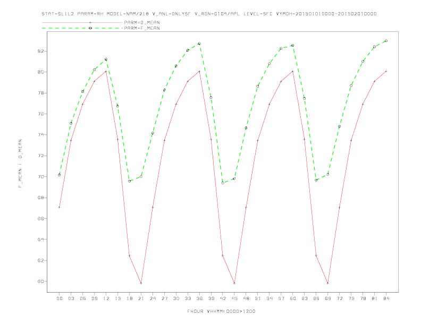Click the F_MEAN circle marker at hour 84
Image resolution: width=421 pixels, height=325 pixels.
[386, 41]
